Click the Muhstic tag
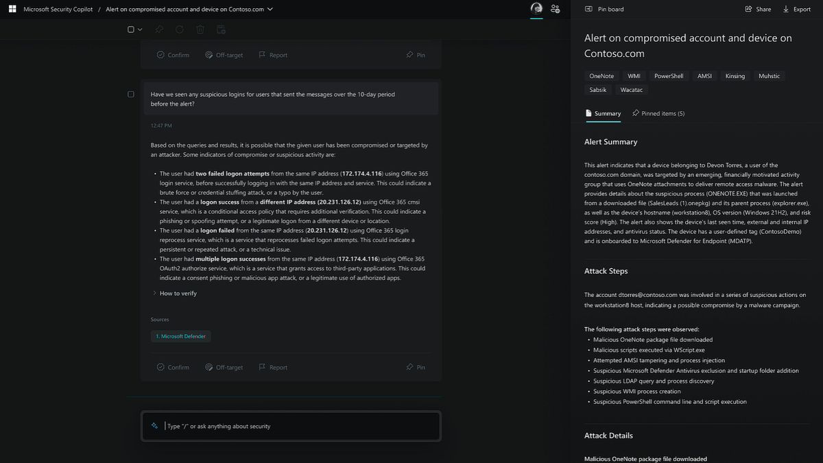Image resolution: width=823 pixels, height=463 pixels. coord(769,76)
